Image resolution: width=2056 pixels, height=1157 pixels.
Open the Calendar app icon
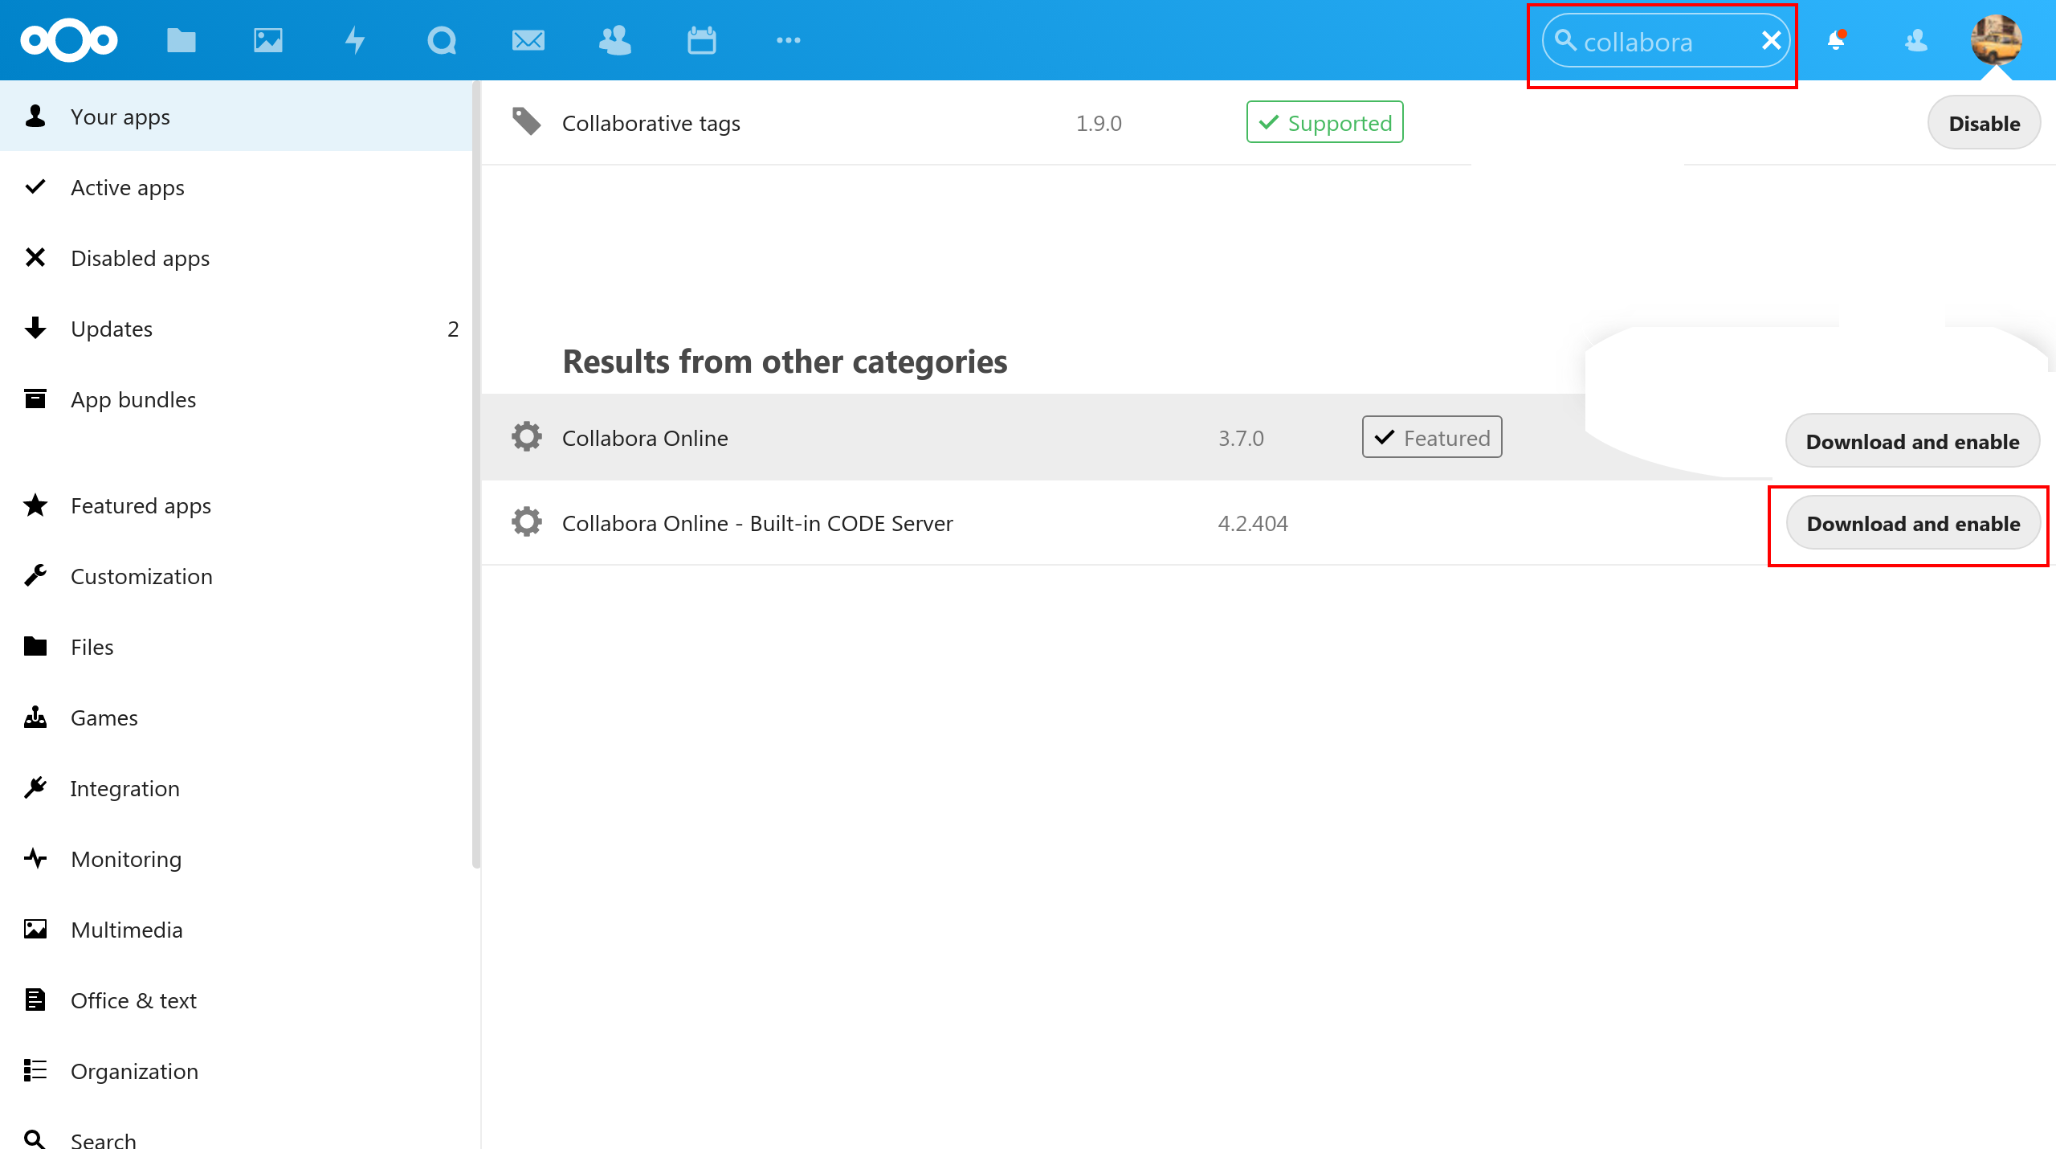[x=702, y=40]
